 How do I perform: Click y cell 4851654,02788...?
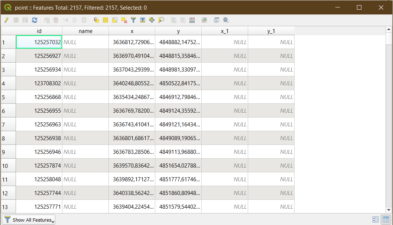coord(178,165)
